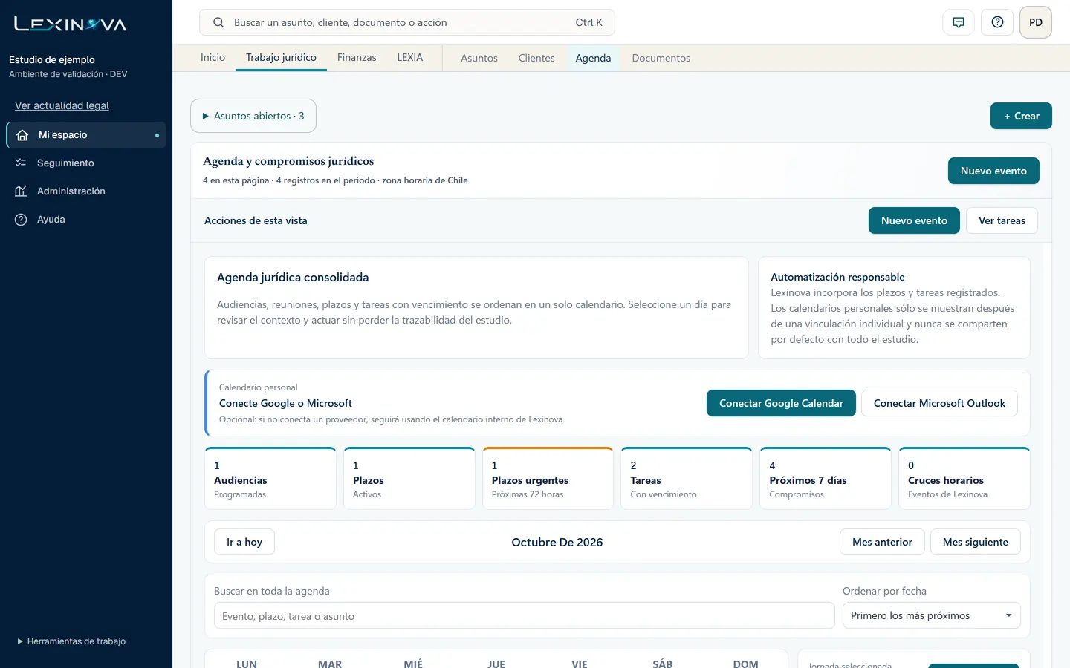Screen dimensions: 1070x668
Task: Switch to the Trabajo jurídico tab
Action: (x=281, y=57)
